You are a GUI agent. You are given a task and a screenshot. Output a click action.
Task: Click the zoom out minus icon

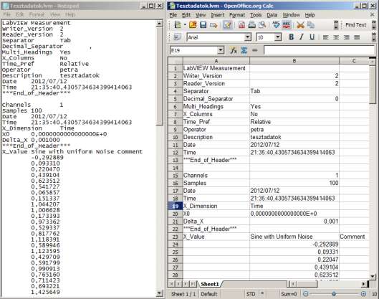tap(306, 294)
